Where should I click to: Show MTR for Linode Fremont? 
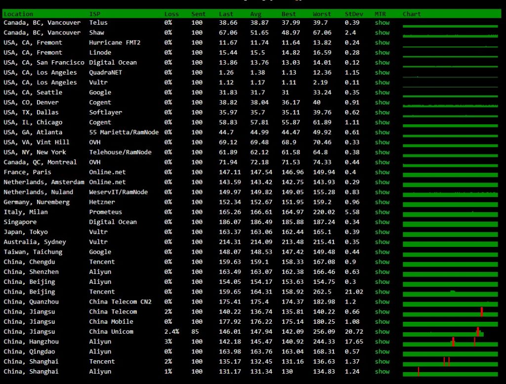point(382,52)
